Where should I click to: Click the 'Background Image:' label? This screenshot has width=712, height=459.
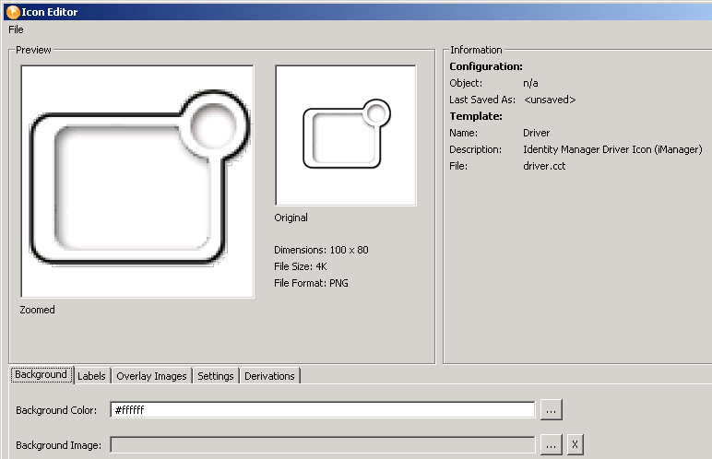click(x=59, y=445)
